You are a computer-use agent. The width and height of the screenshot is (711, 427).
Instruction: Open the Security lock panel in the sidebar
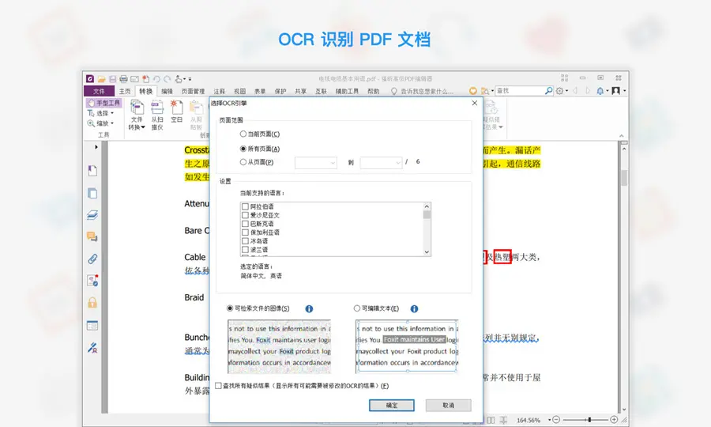click(92, 303)
